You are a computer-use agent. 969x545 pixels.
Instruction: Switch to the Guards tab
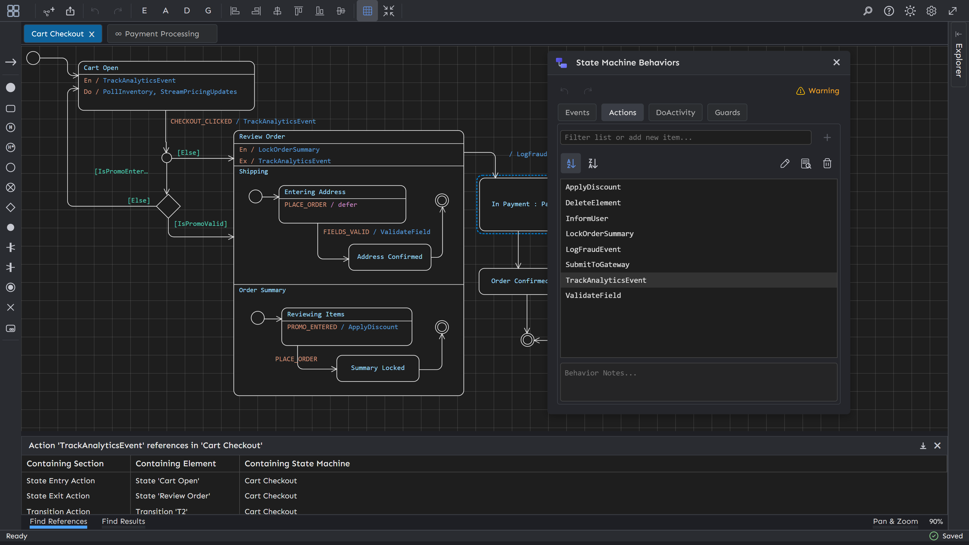(727, 112)
